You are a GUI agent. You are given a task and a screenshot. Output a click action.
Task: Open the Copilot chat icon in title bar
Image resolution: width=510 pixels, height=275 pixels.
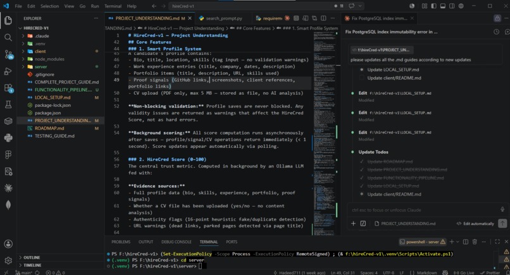(x=352, y=6)
